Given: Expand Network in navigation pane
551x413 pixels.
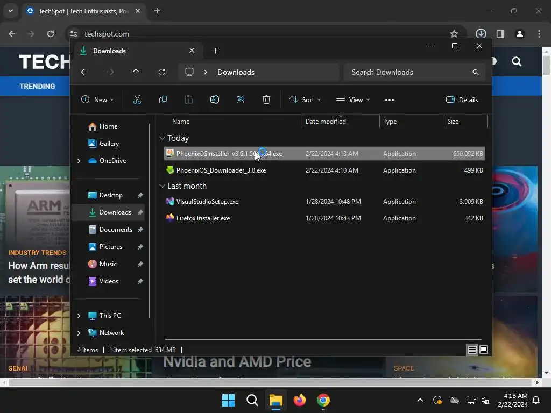Looking at the screenshot, I should pyautogui.click(x=79, y=333).
